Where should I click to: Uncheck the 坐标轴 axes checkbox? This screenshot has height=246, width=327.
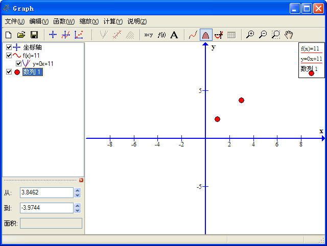pyautogui.click(x=9, y=47)
